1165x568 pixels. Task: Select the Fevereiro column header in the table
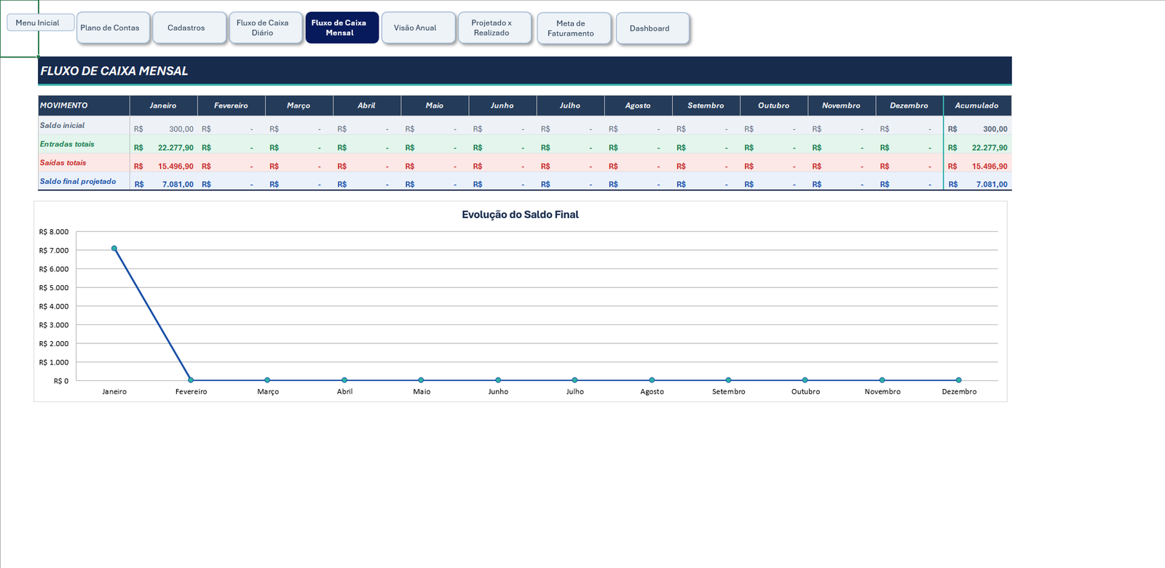point(231,105)
